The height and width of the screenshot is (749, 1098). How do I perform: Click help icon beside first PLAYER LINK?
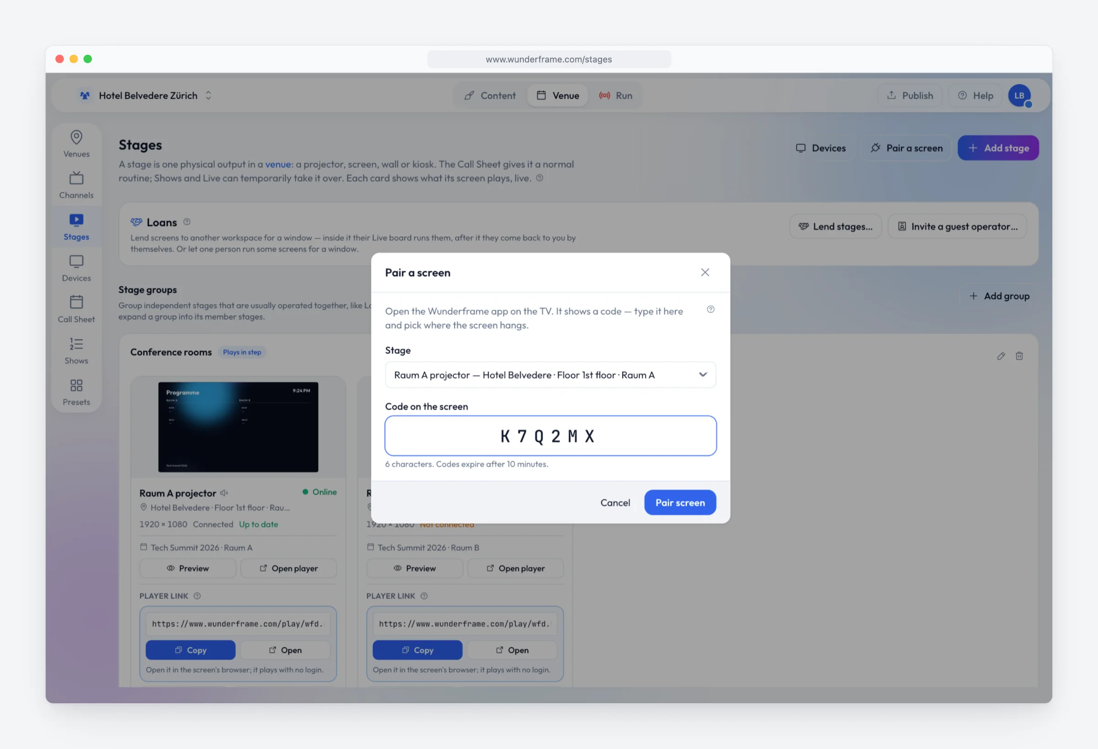coord(197,596)
